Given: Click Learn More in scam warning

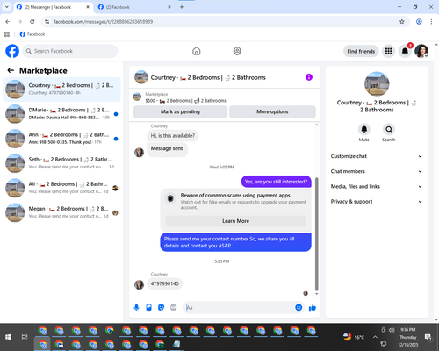Looking at the screenshot, I should (x=235, y=221).
